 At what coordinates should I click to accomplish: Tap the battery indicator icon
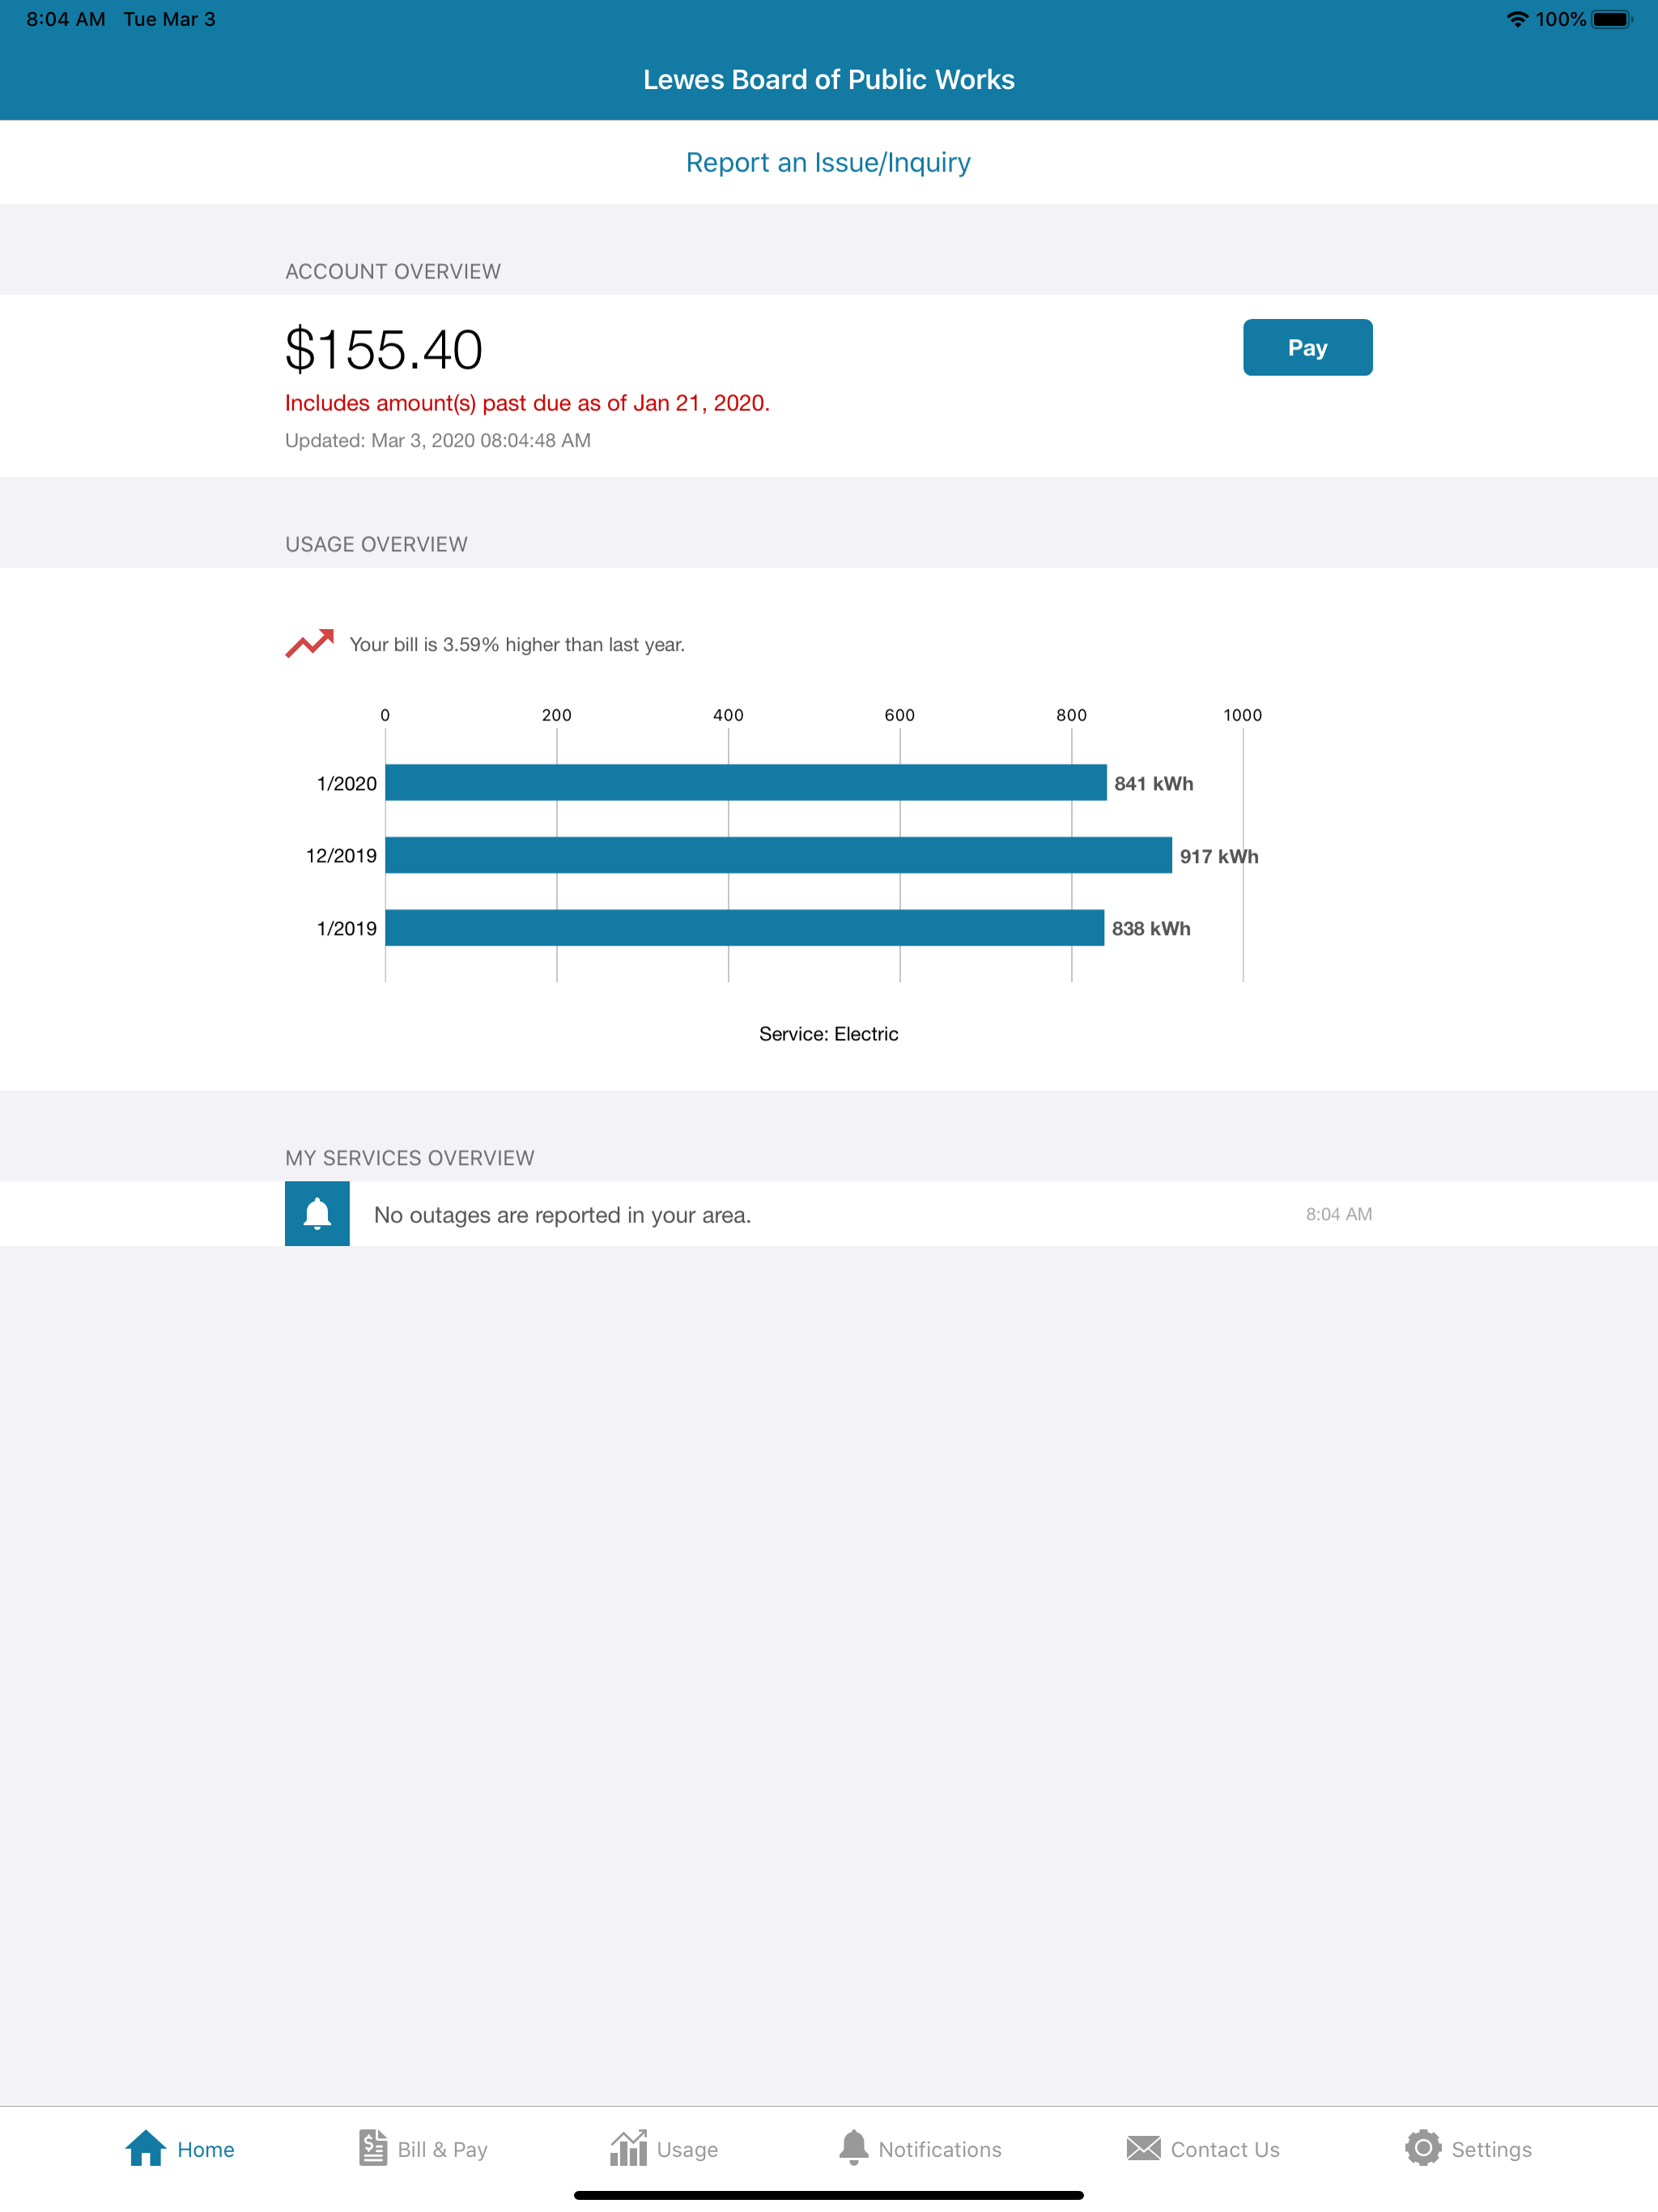tap(1612, 19)
